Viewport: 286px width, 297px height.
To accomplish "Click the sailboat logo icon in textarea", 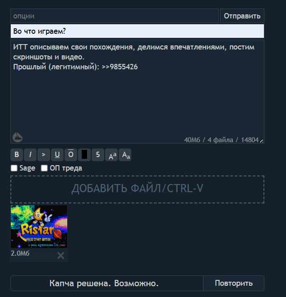I will coord(18,137).
